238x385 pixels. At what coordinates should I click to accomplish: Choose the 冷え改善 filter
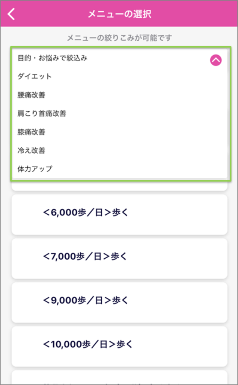(x=31, y=150)
